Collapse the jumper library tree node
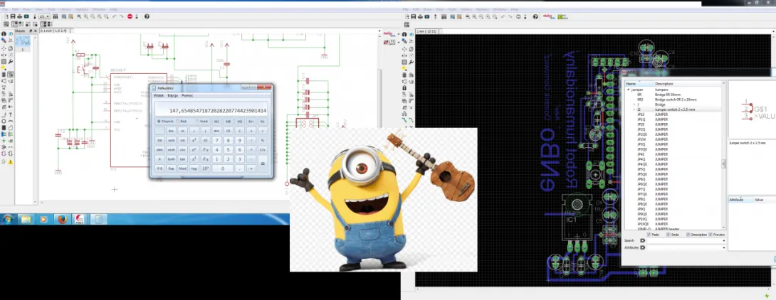Screen dimensions: 776x300 (x=628, y=90)
